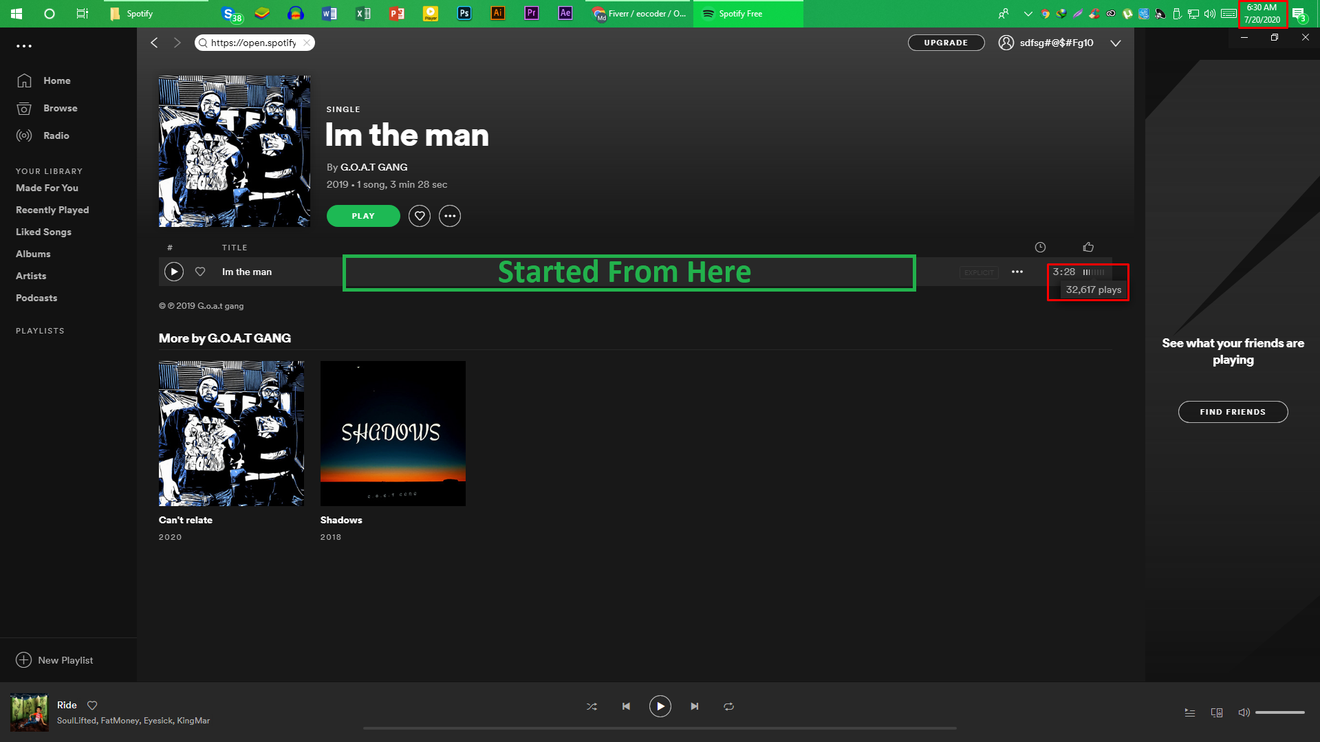This screenshot has width=1320, height=742.
Task: Click the FIND FRIENDS button
Action: pyautogui.click(x=1233, y=412)
